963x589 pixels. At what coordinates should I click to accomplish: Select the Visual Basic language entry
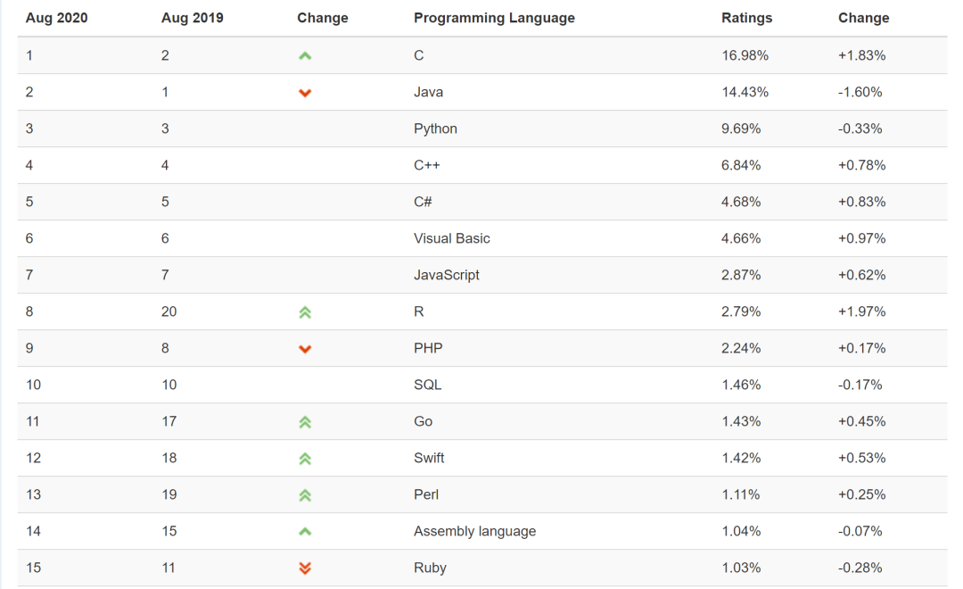[x=452, y=238]
